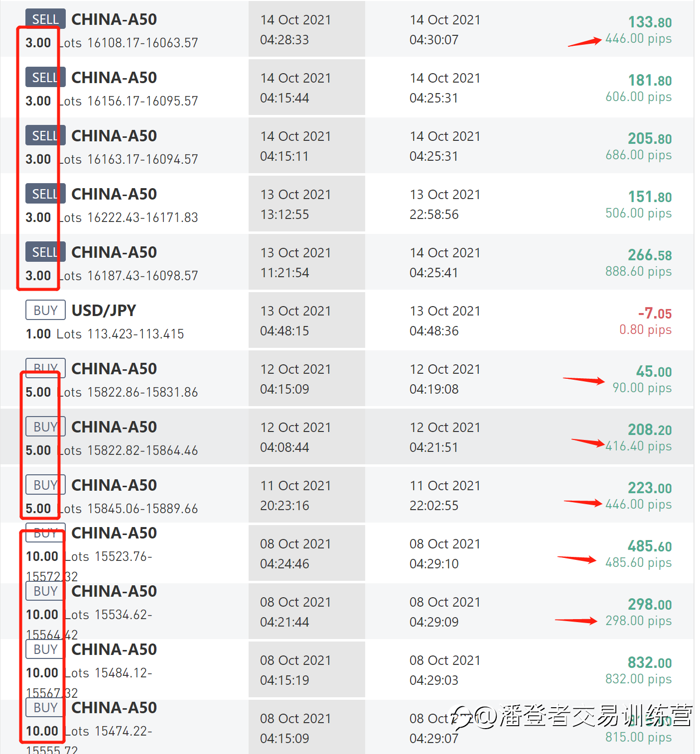
Task: Click the SELL badge of the 16222.43 trade
Action: (x=45, y=194)
